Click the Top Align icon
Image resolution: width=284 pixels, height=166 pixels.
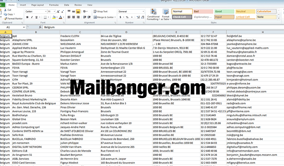click(x=69, y=11)
